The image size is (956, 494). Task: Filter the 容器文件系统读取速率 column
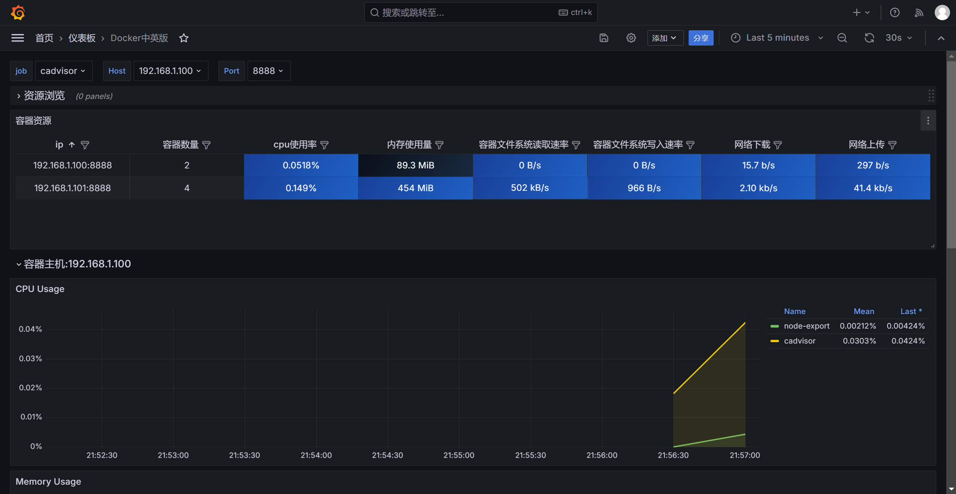coord(576,145)
